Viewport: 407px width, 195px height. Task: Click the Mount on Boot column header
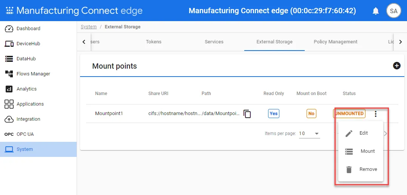coord(311,94)
